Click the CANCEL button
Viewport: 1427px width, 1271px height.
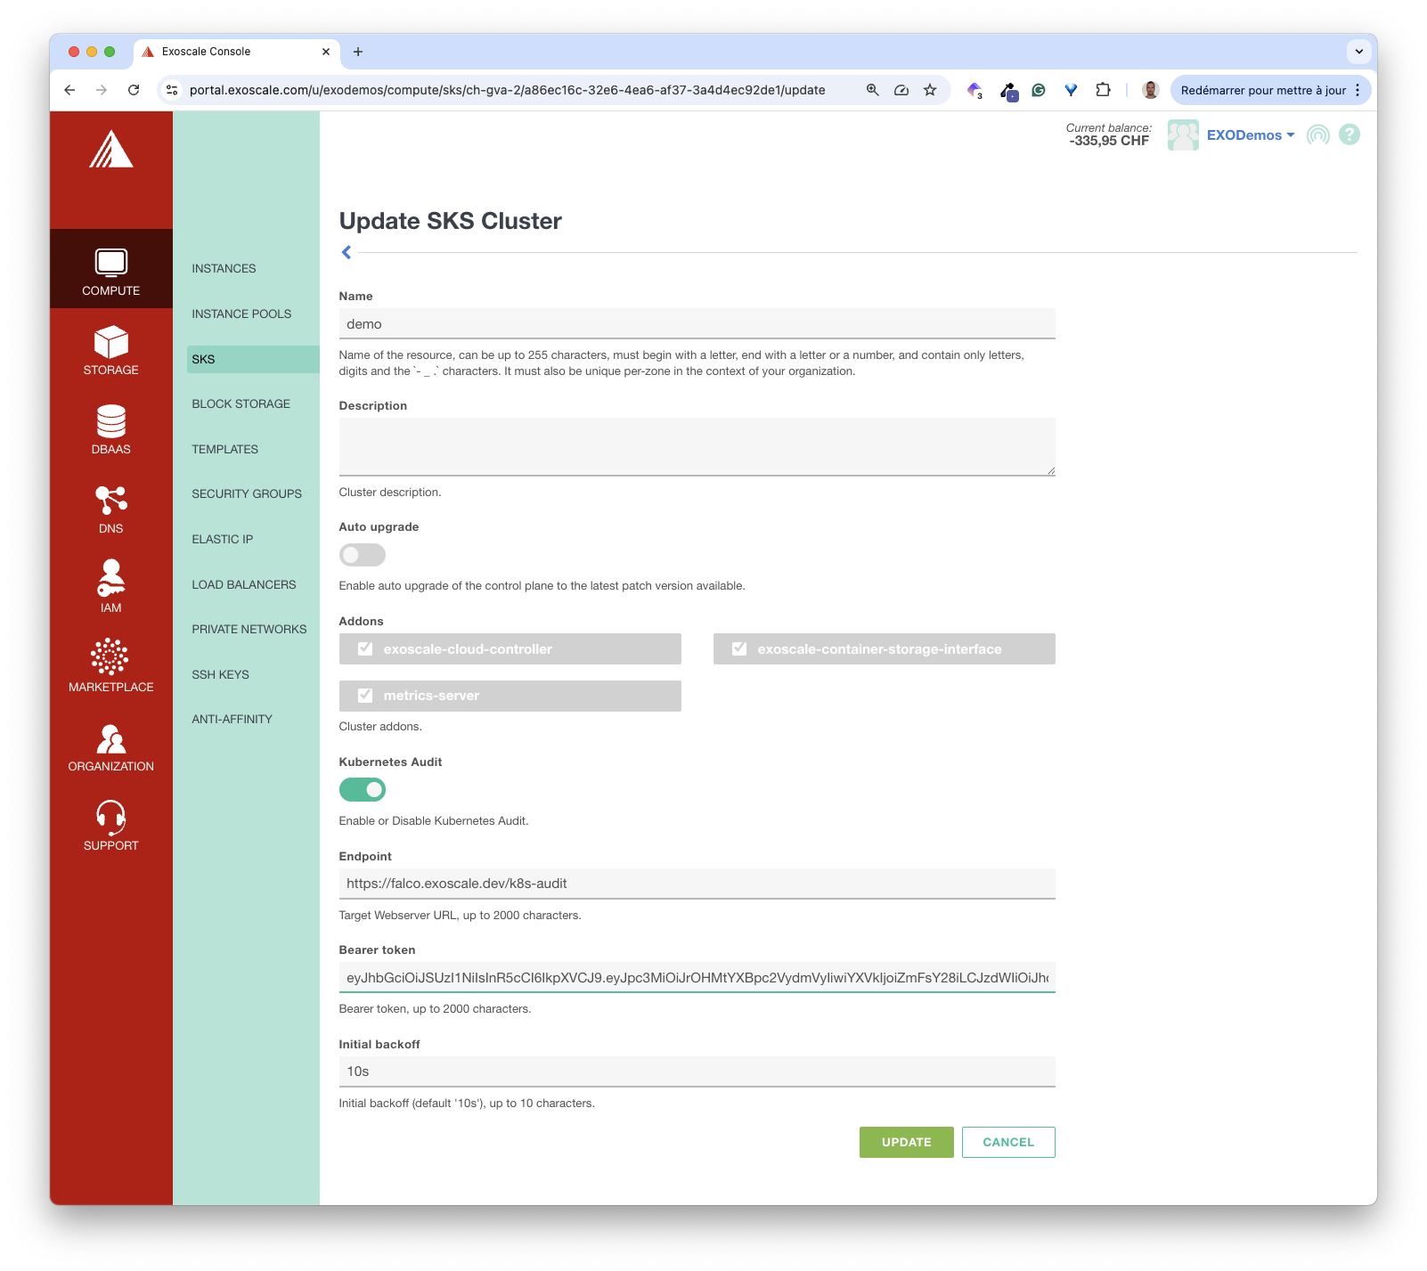pos(1007,1142)
